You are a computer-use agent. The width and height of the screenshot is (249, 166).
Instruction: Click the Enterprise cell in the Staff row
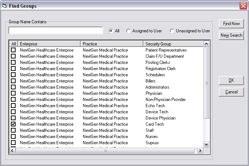[47, 130]
